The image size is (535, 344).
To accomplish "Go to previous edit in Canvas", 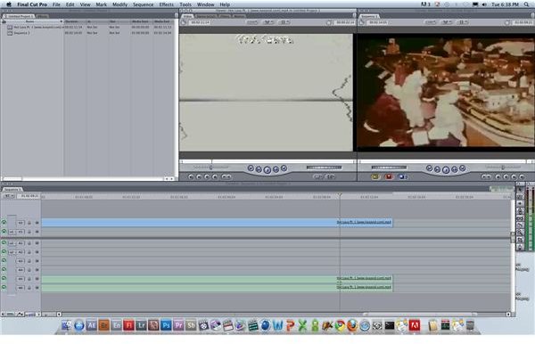I will point(429,168).
